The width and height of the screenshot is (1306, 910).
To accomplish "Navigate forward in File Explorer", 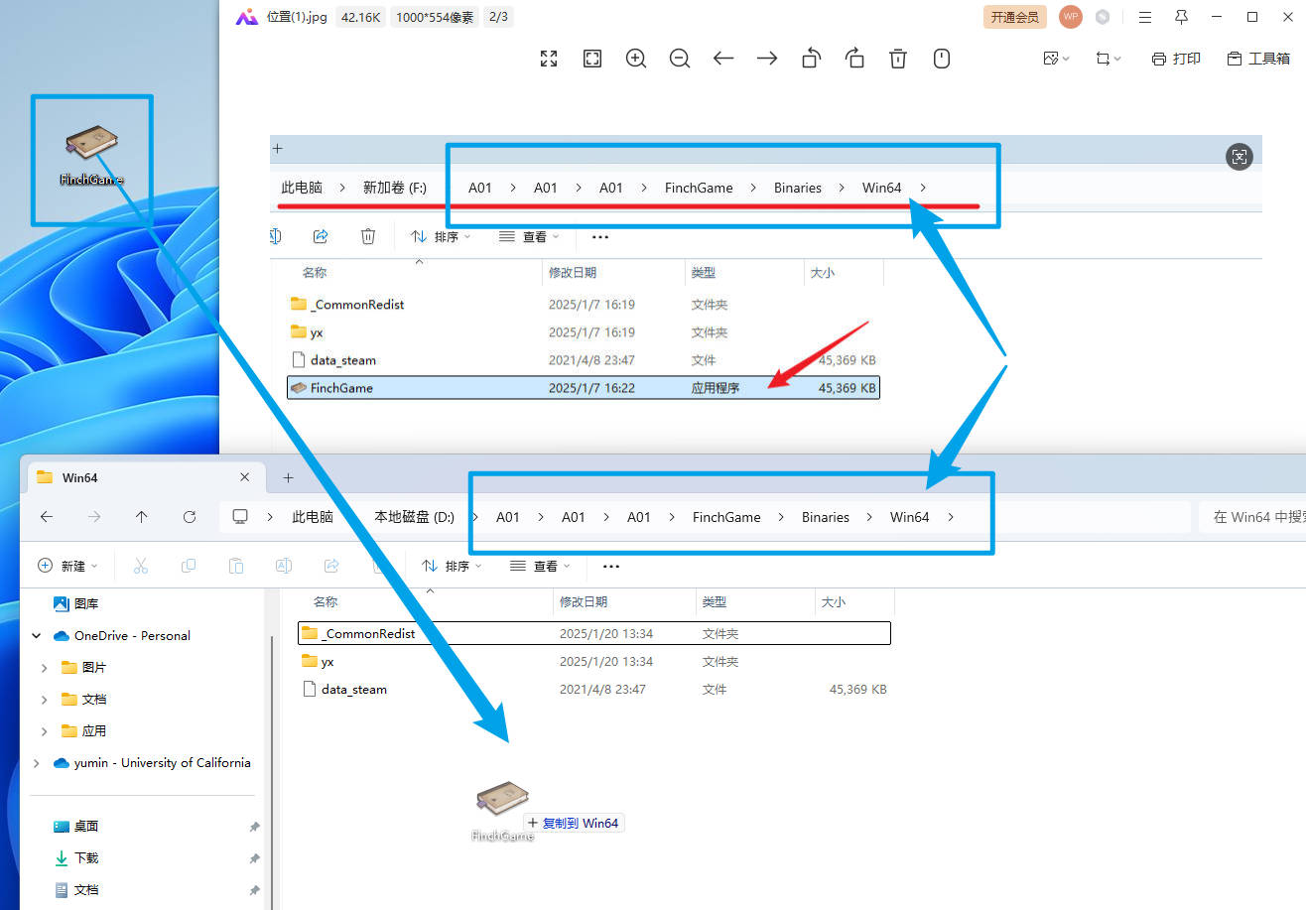I will 94,517.
